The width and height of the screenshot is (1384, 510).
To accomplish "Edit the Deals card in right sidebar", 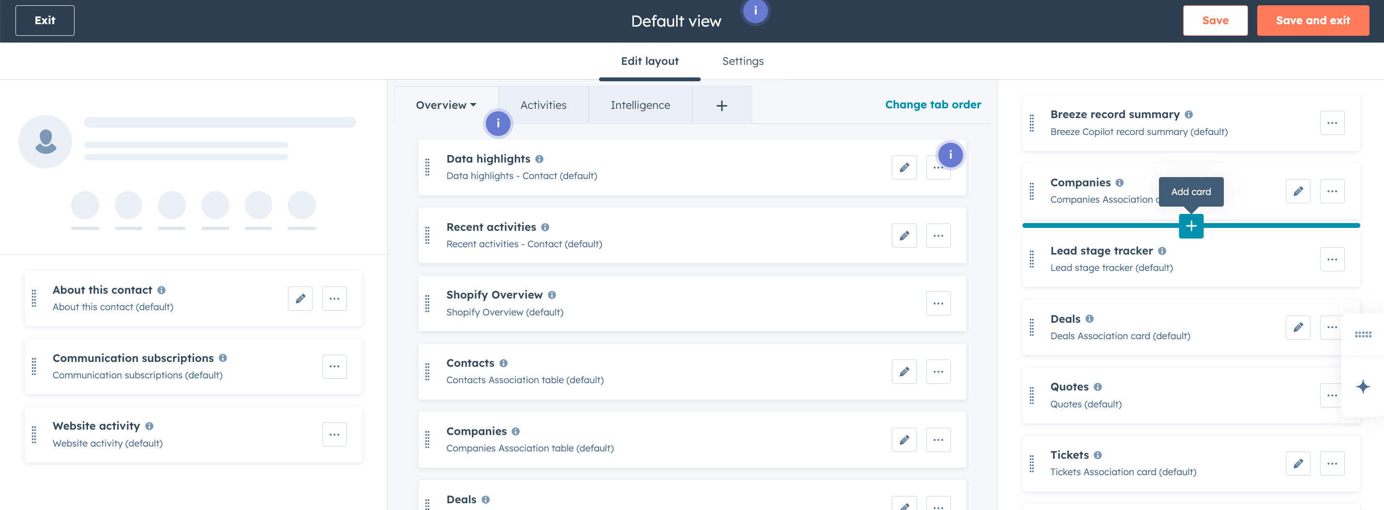I will pyautogui.click(x=1297, y=327).
